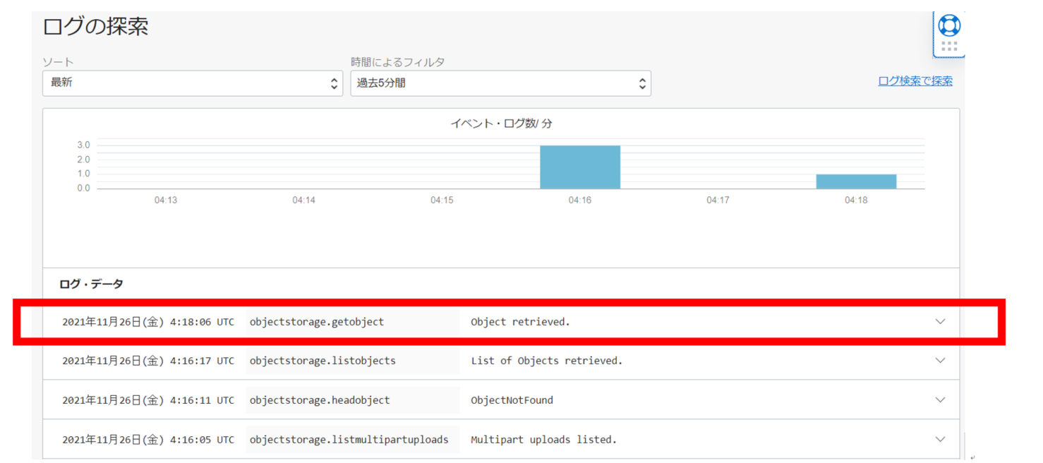Image resolution: width=1043 pixels, height=463 pixels.
Task: Expand the listmultipartuploads log row chevron
Action: point(939,440)
